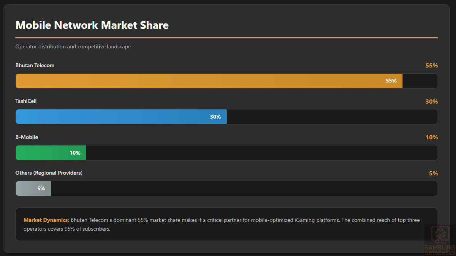Click the white 30% label inside the blue bar
This screenshot has height=256, width=456.
[x=215, y=117]
